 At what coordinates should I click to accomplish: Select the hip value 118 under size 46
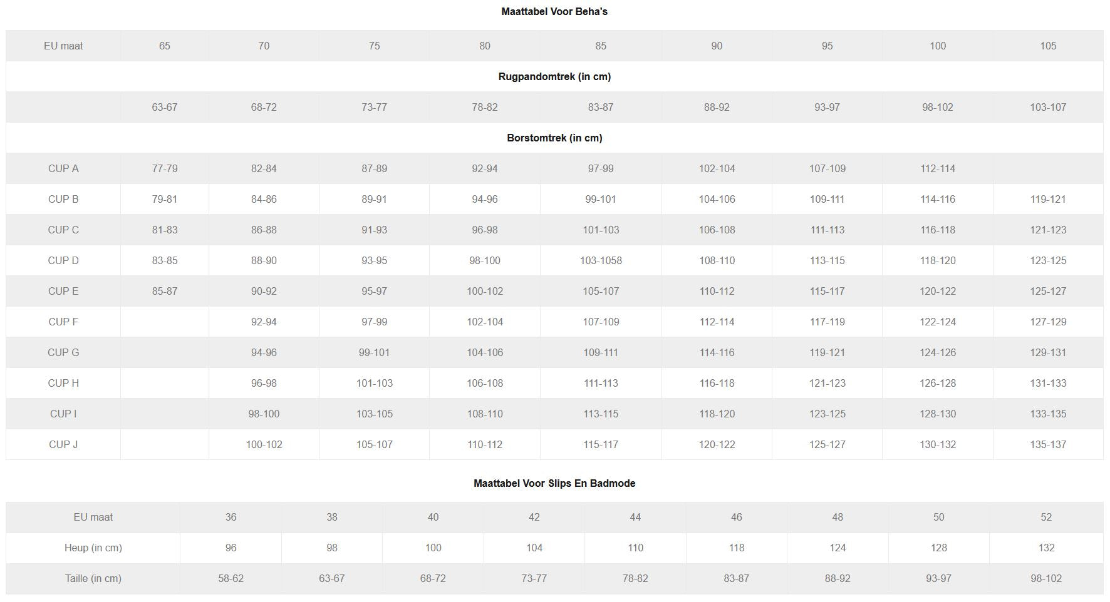point(737,548)
